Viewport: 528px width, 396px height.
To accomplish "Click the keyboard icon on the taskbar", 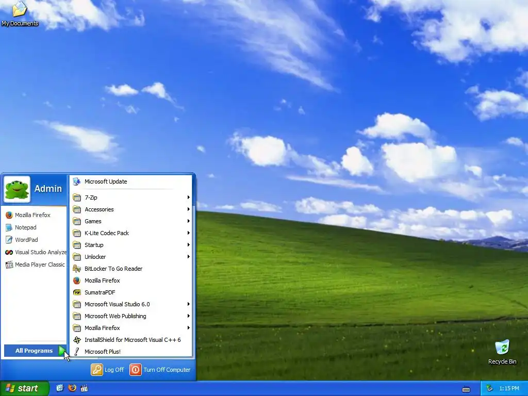I will (466, 389).
